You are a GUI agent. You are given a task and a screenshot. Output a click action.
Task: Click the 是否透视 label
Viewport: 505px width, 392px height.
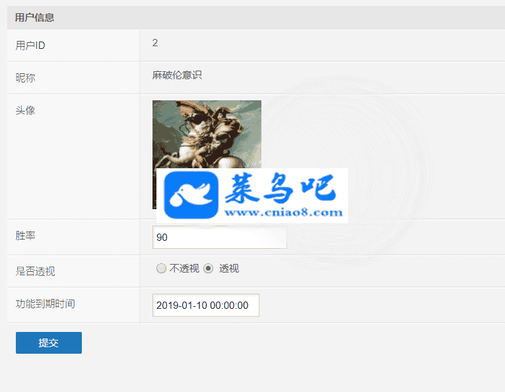point(35,271)
